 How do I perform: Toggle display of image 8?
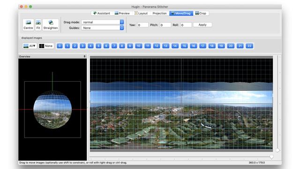click(x=122, y=46)
